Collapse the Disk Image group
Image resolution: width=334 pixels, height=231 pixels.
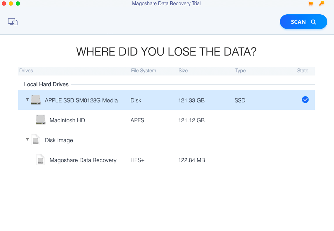click(x=27, y=139)
